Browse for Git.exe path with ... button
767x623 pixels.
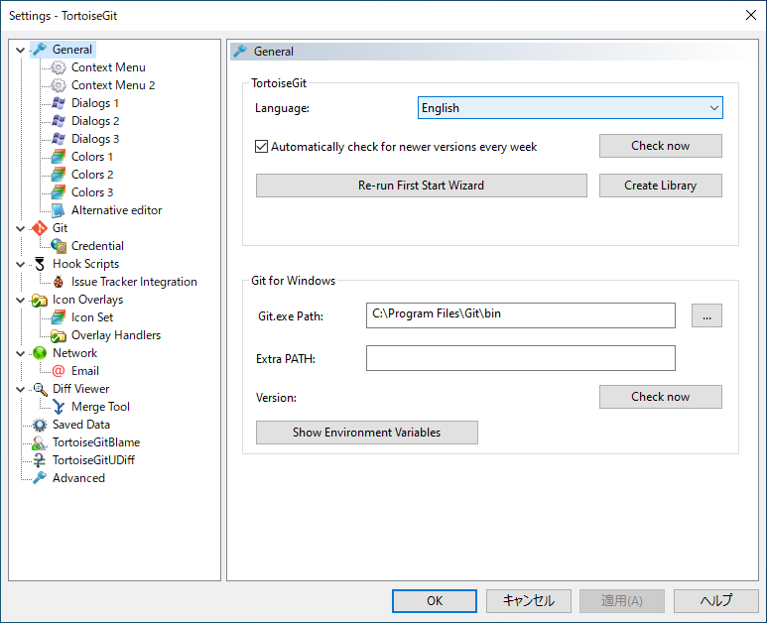[x=706, y=315]
